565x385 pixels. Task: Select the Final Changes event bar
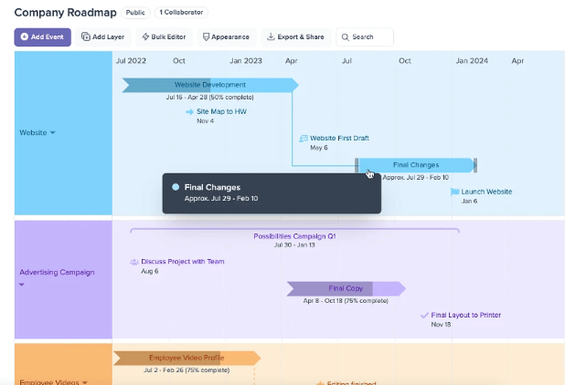[416, 165]
